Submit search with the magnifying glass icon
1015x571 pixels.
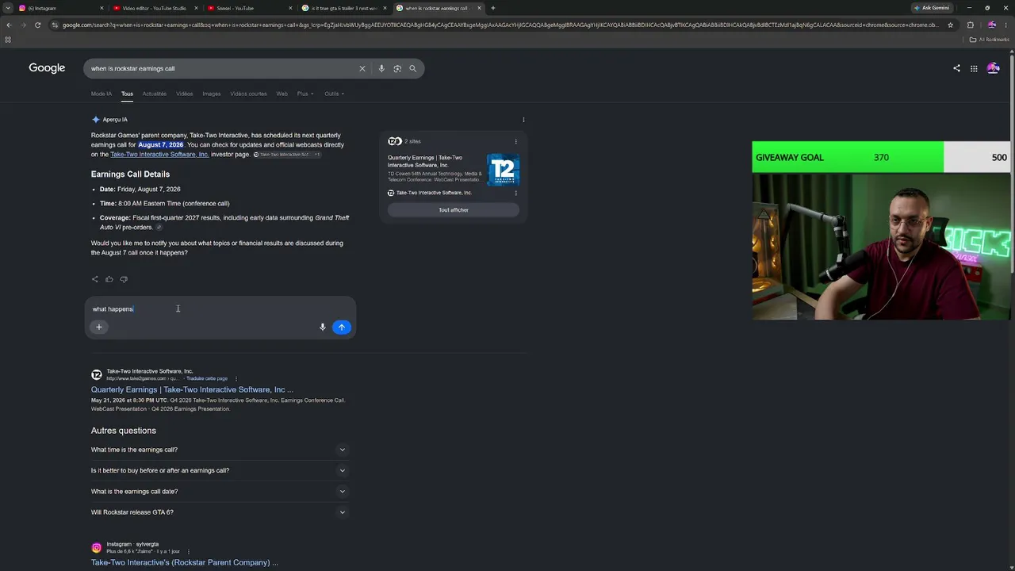pyautogui.click(x=412, y=69)
